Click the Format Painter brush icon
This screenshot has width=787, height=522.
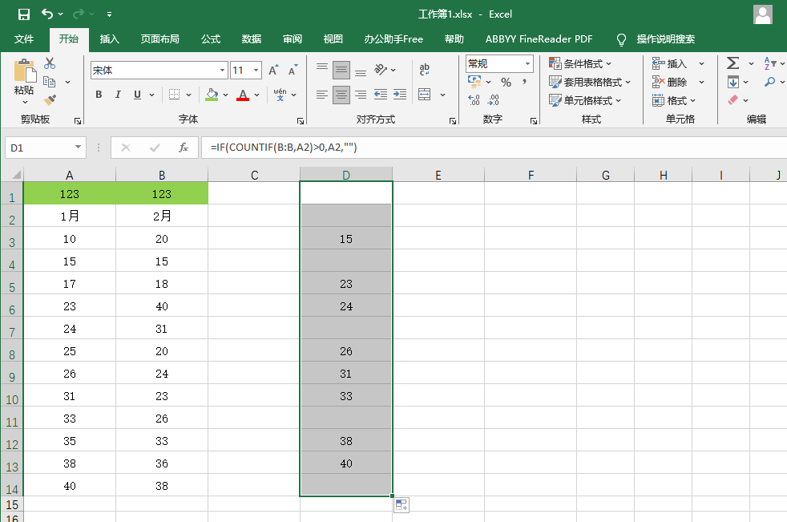tap(50, 99)
